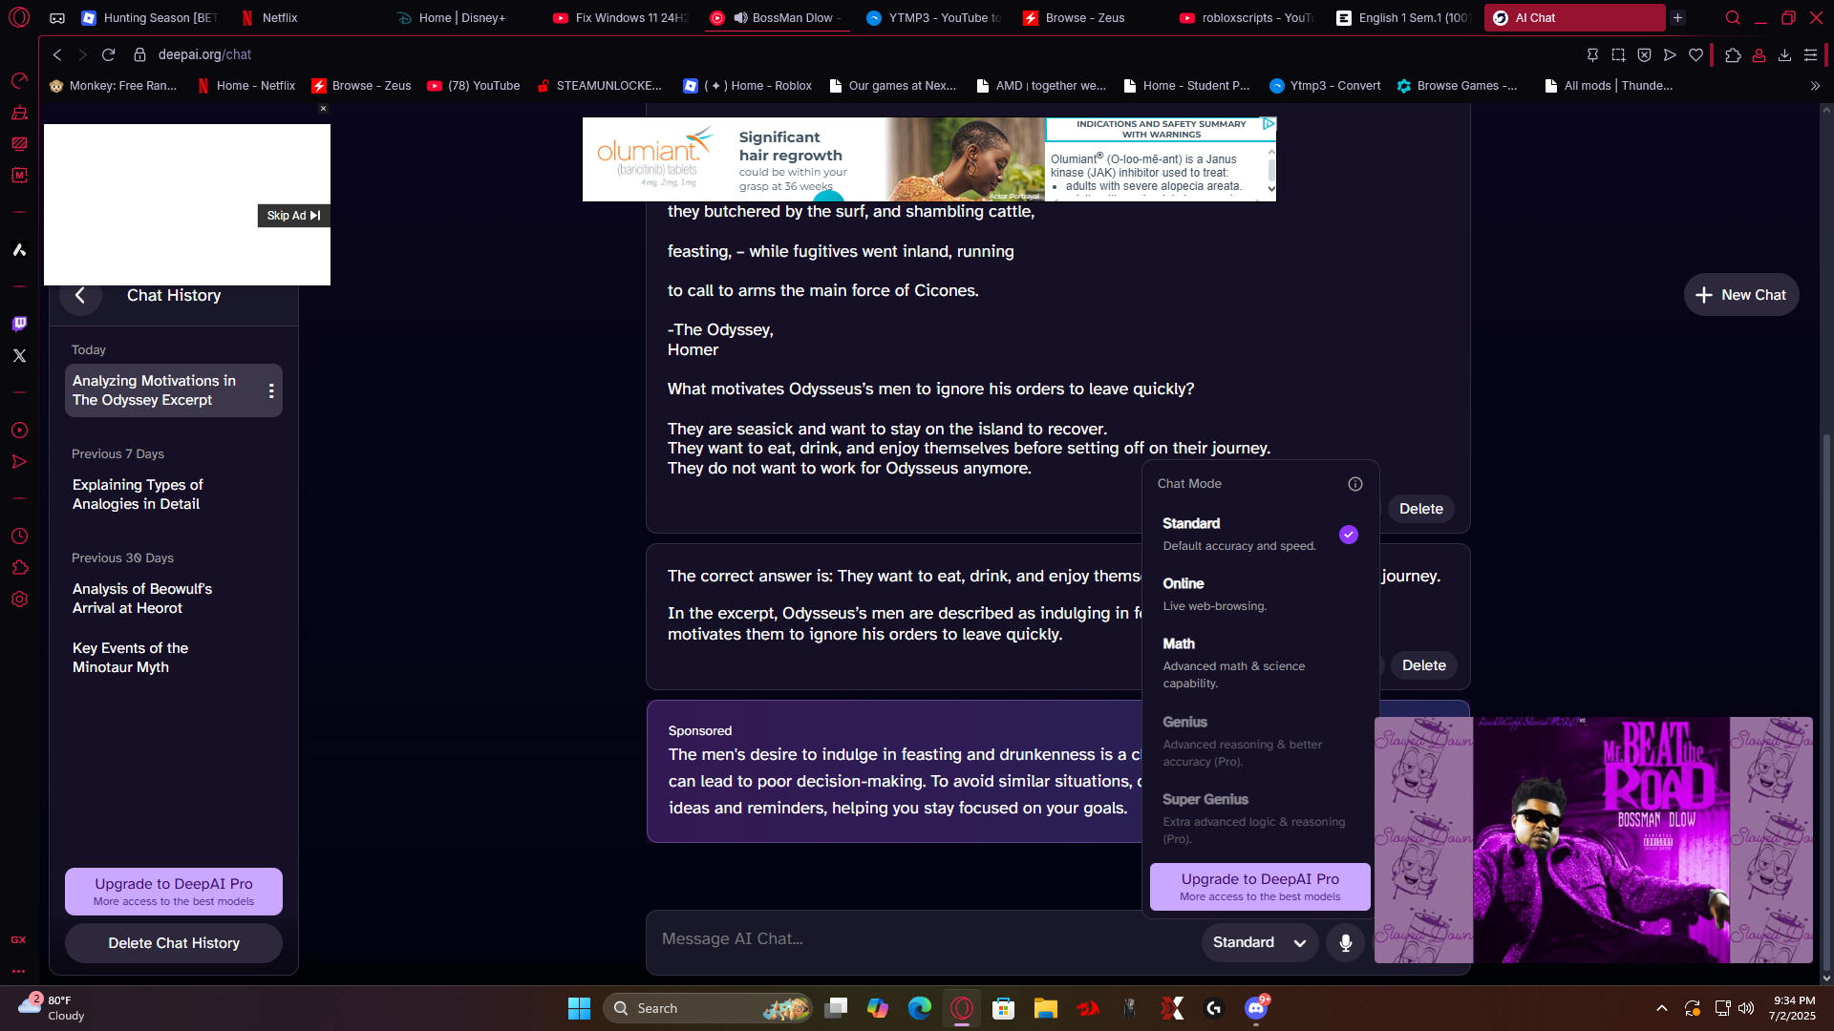Delete the Odyssey question message
This screenshot has height=1031, width=1834.
(1421, 509)
